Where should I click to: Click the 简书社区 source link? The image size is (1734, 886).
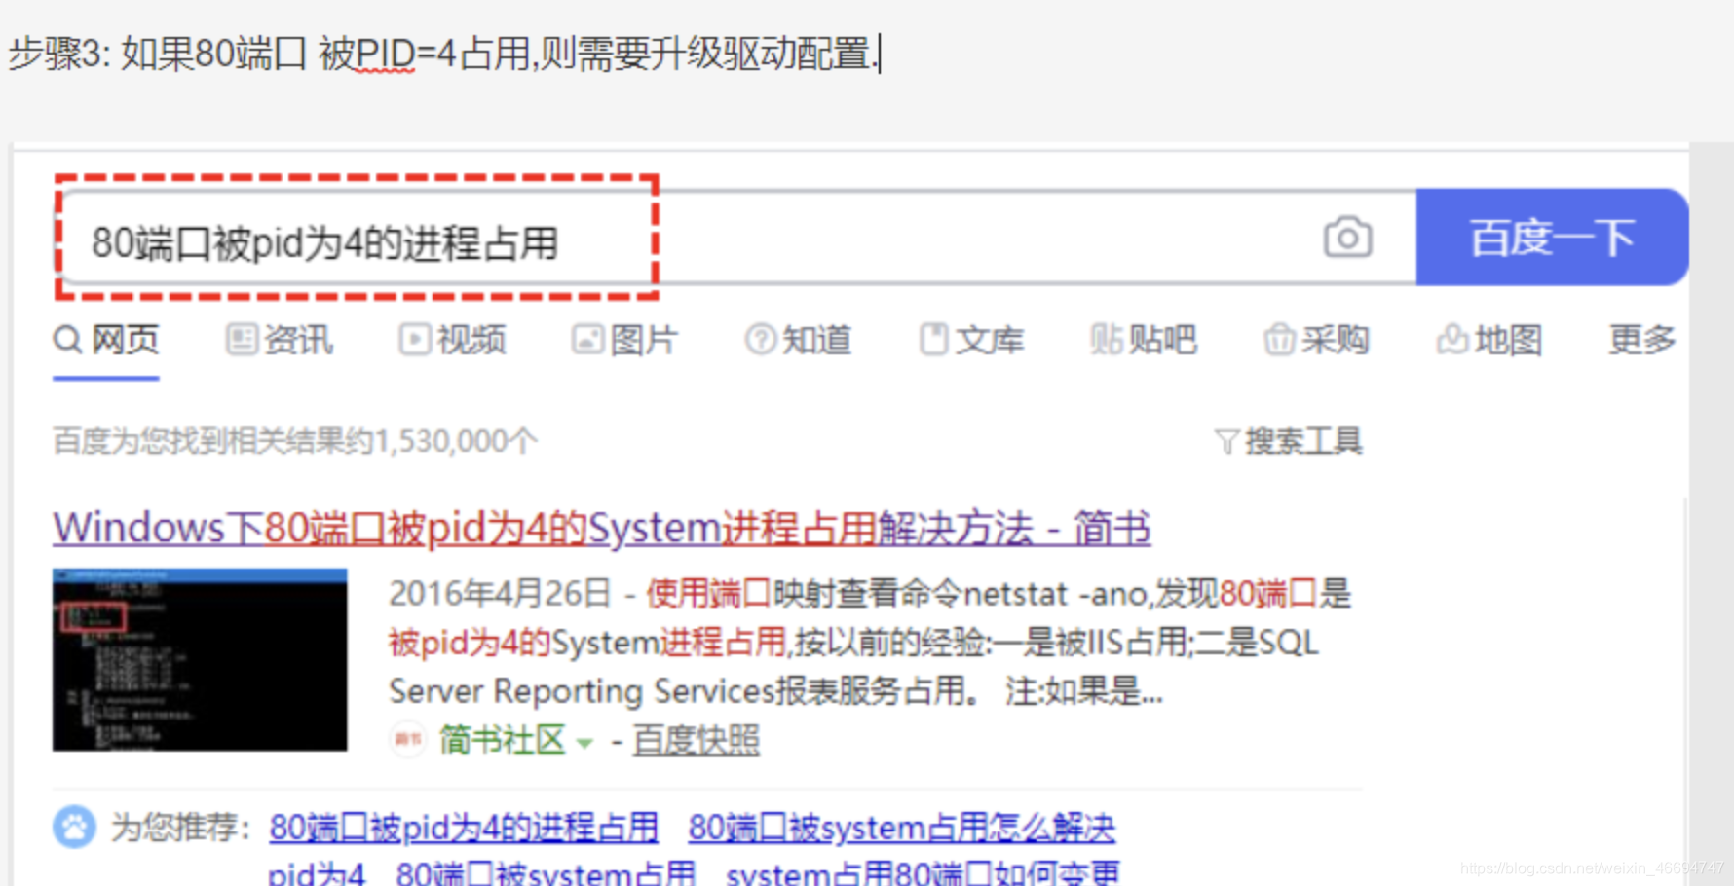pyautogui.click(x=502, y=740)
